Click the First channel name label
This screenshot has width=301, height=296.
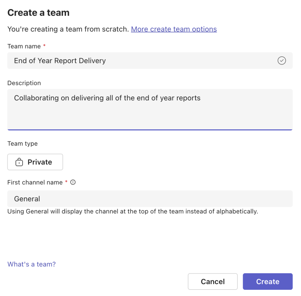point(35,182)
